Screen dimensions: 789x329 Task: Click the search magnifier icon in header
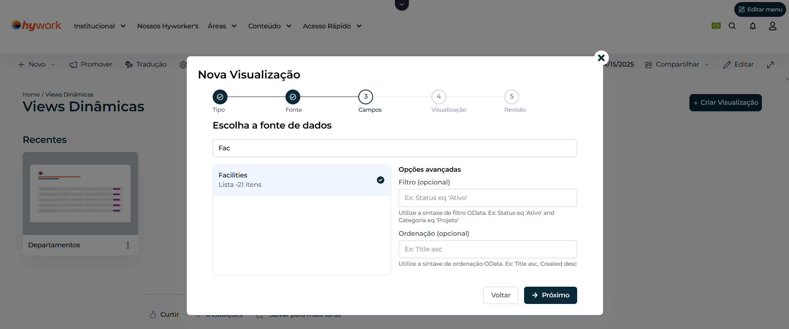732,26
